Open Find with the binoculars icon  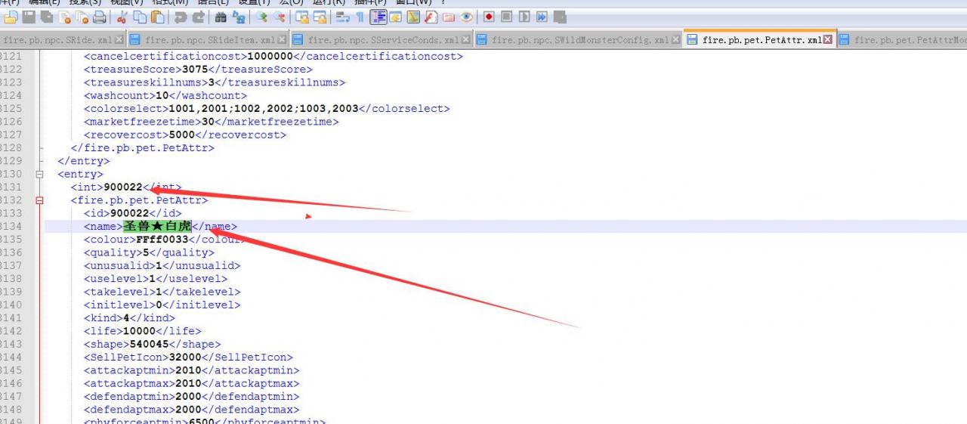click(221, 17)
